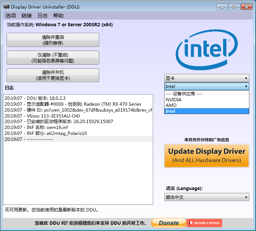Click the 当前操作系统 Windows 7 label
The width and height of the screenshot is (256, 231).
click(60, 25)
